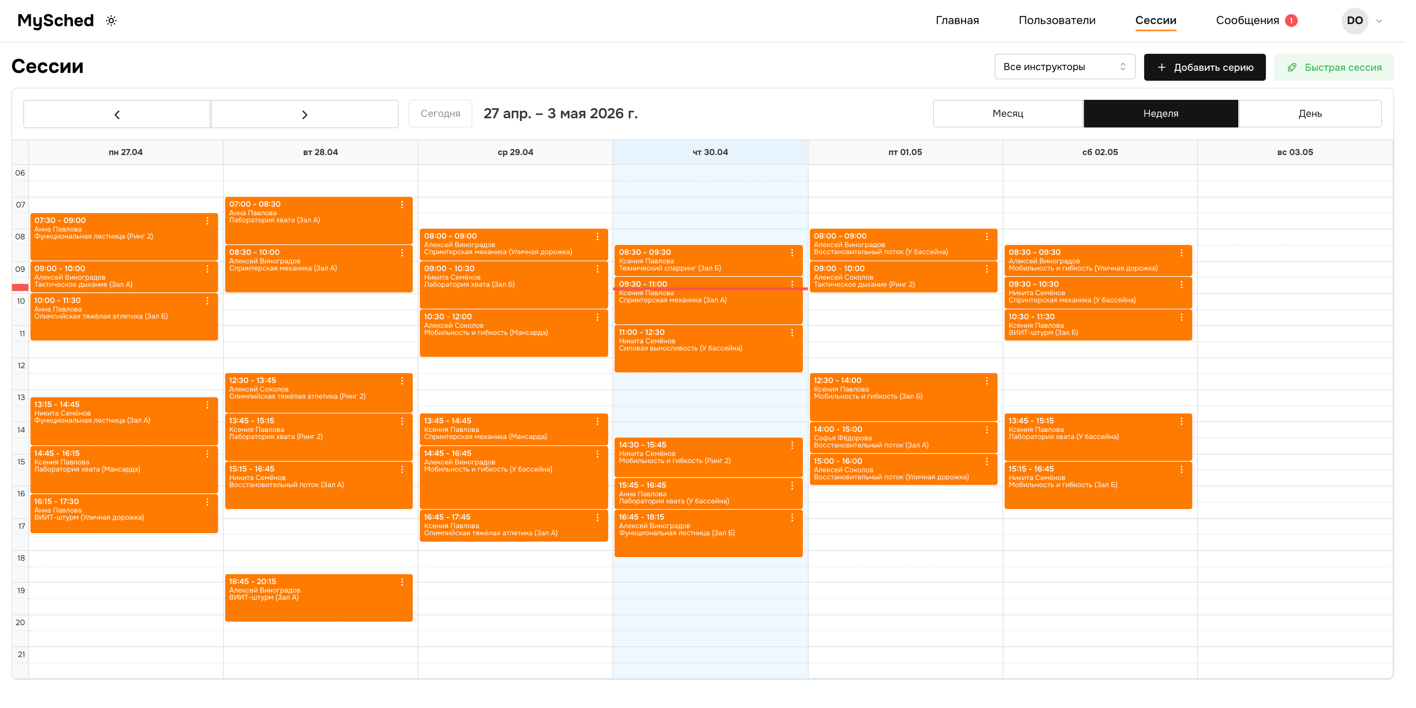
Task: Expand the account menu chevron
Action: point(1379,21)
